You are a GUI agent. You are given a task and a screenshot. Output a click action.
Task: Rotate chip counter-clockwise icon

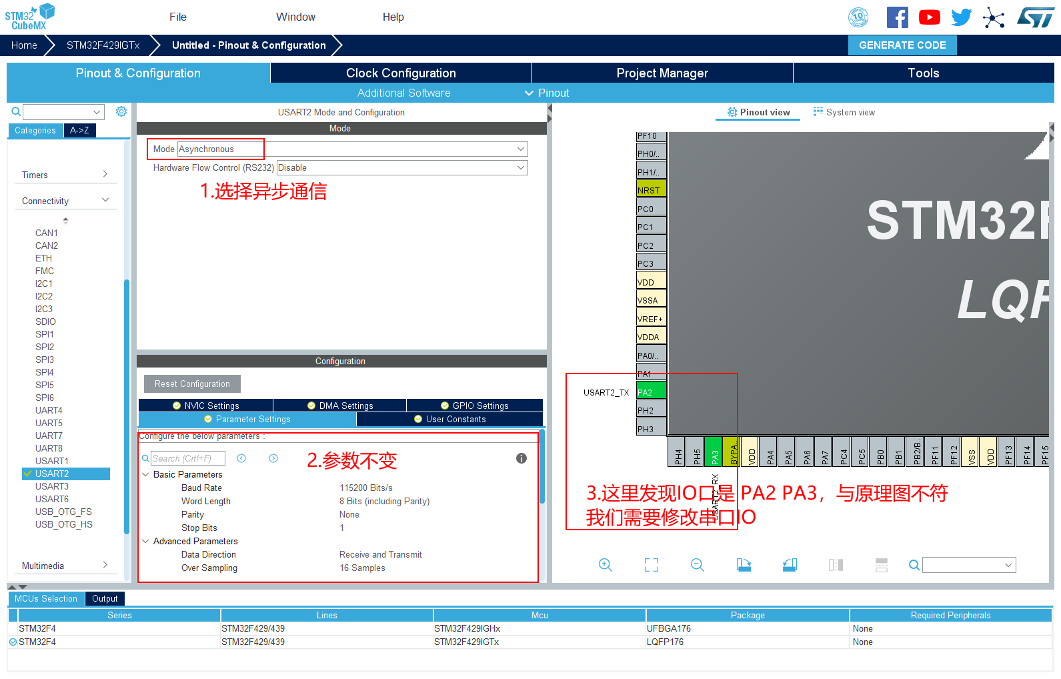click(790, 565)
